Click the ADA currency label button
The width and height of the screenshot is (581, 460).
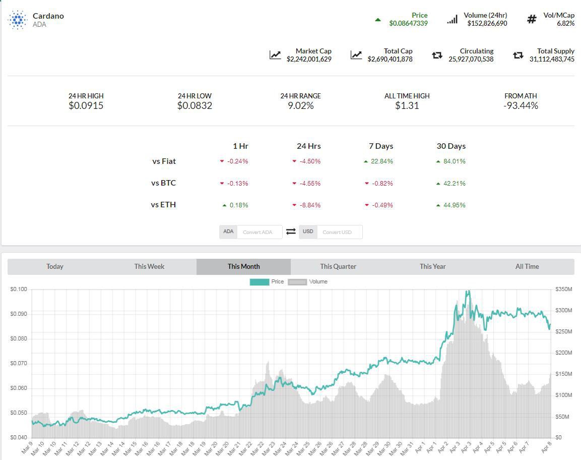(228, 232)
